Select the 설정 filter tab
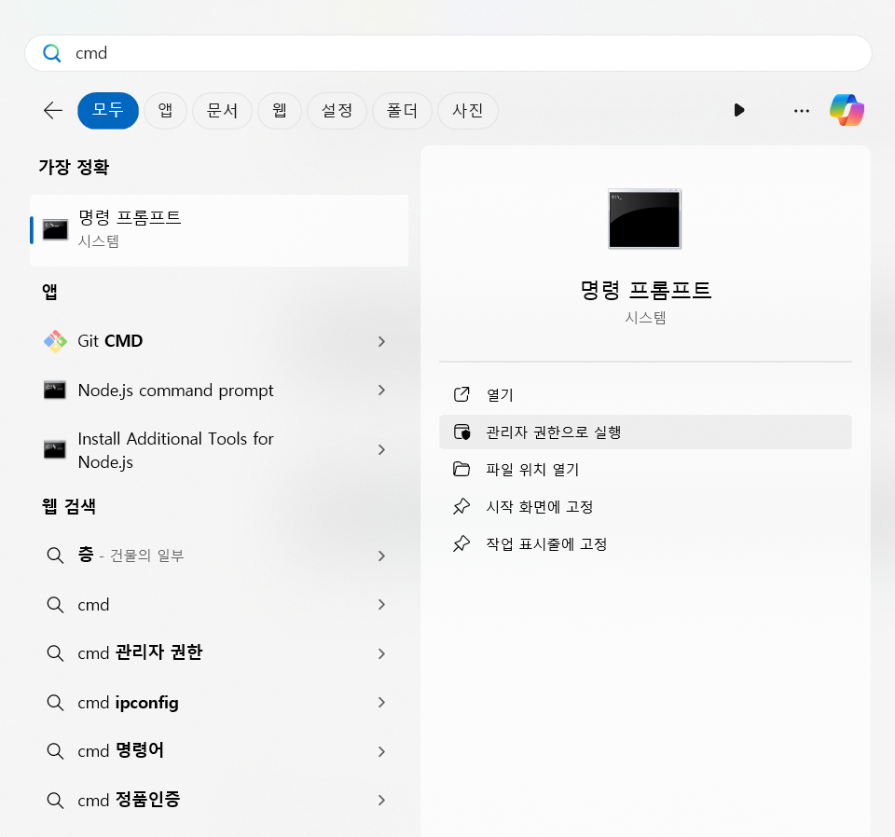 point(337,110)
